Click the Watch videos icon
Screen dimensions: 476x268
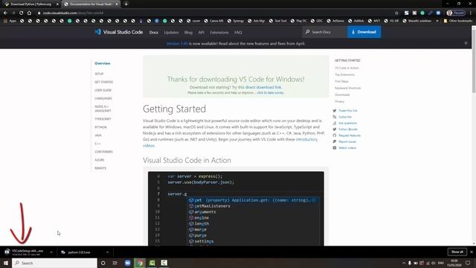click(x=335, y=148)
